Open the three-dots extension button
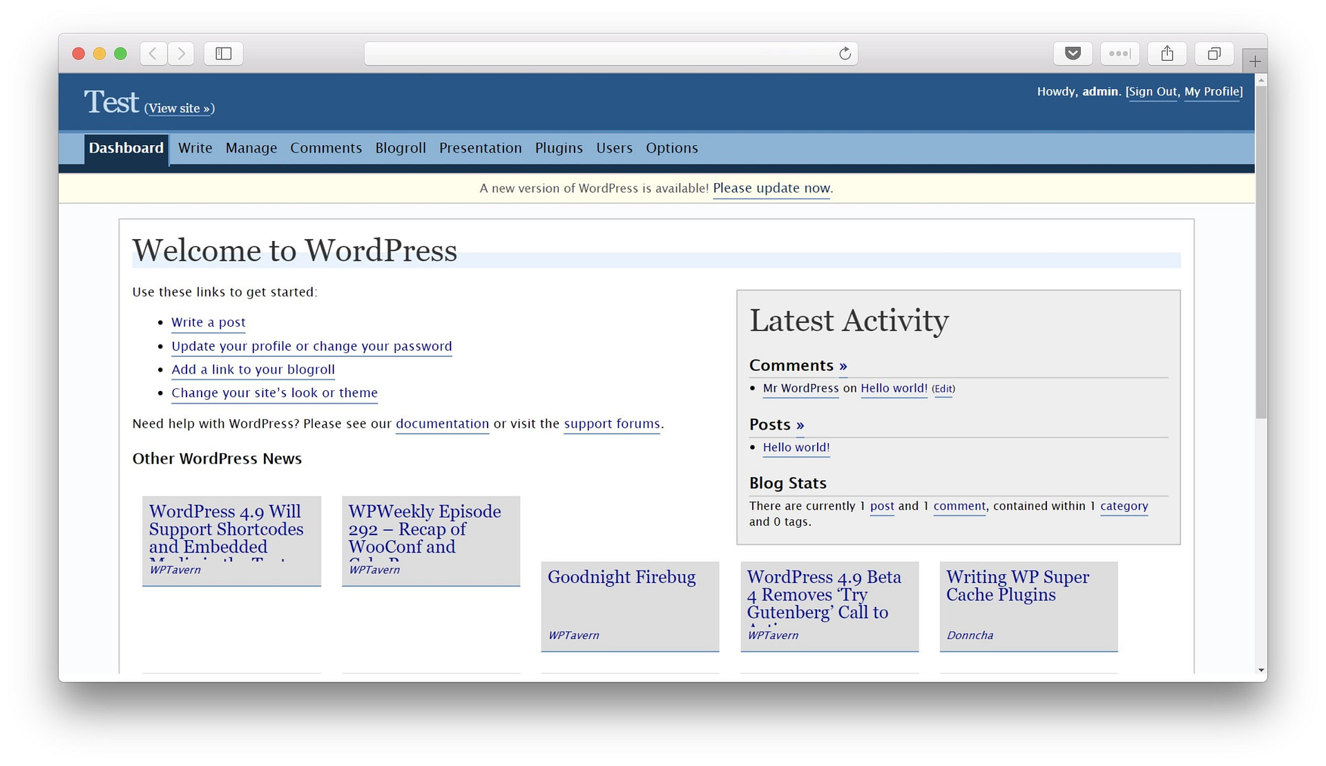Image resolution: width=1326 pixels, height=766 pixels. pyautogui.click(x=1120, y=53)
